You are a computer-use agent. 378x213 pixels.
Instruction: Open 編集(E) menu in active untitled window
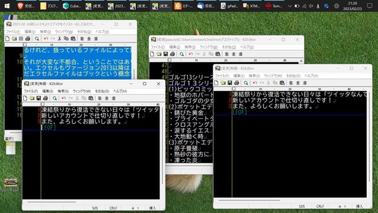tap(48, 91)
